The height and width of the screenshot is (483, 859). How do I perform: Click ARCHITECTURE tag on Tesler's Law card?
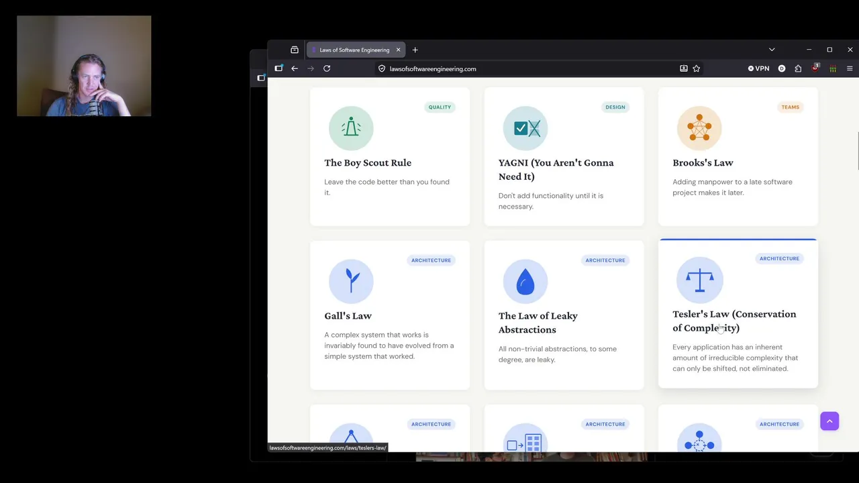coord(779,258)
